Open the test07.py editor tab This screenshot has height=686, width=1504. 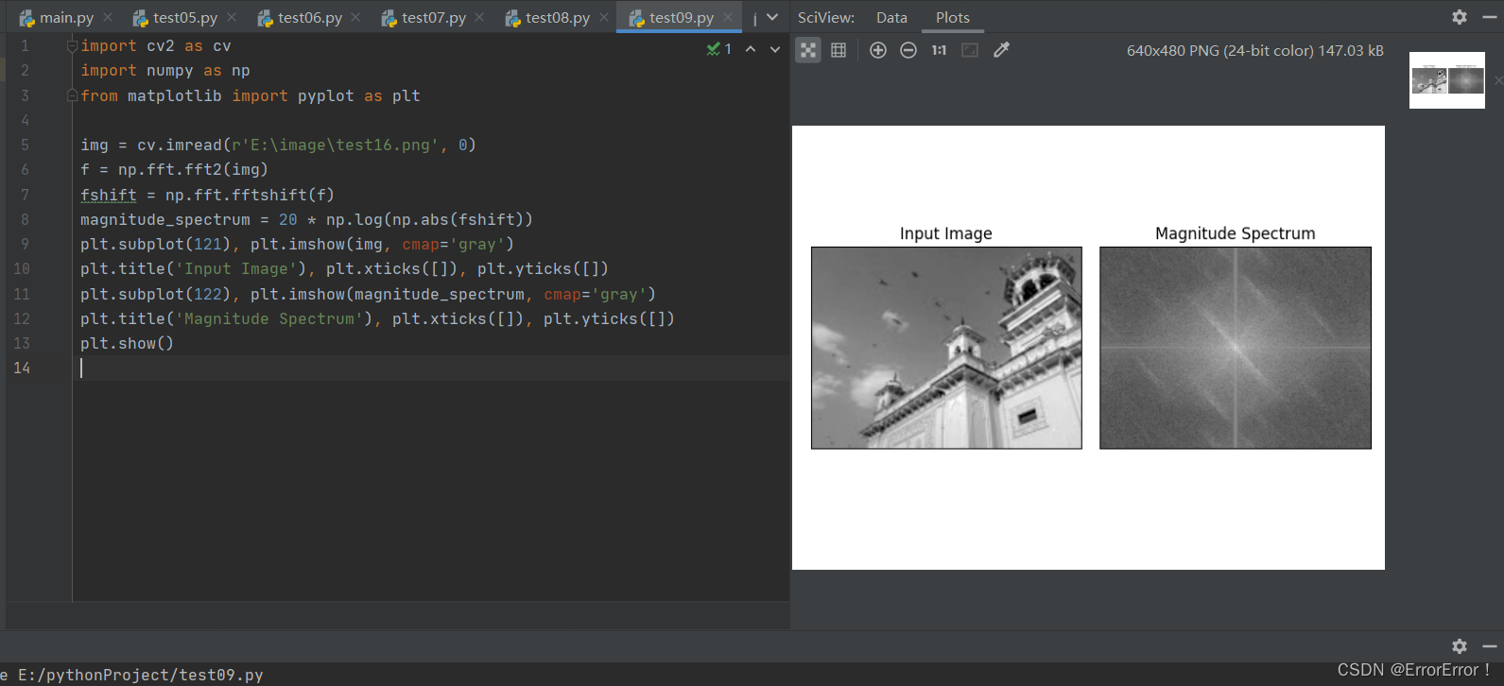click(x=433, y=17)
